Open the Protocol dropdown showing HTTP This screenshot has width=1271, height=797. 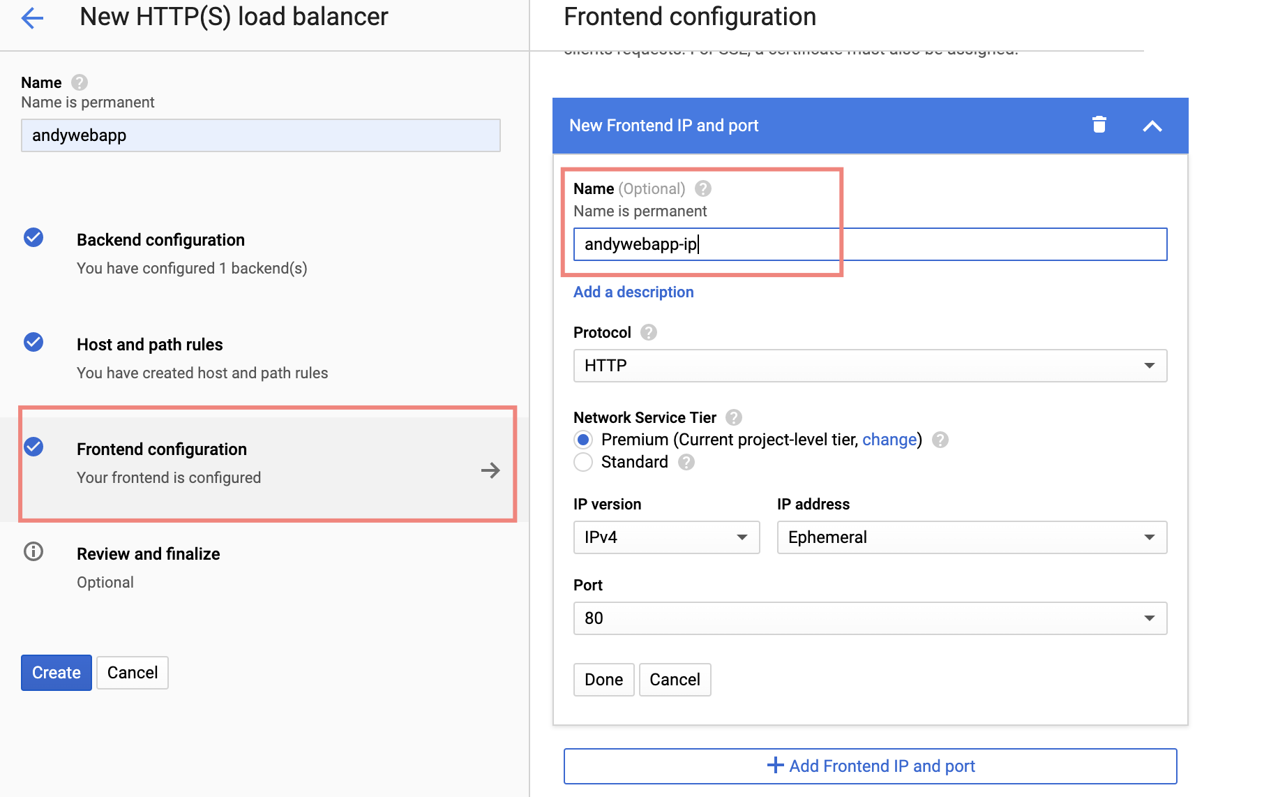tap(869, 366)
